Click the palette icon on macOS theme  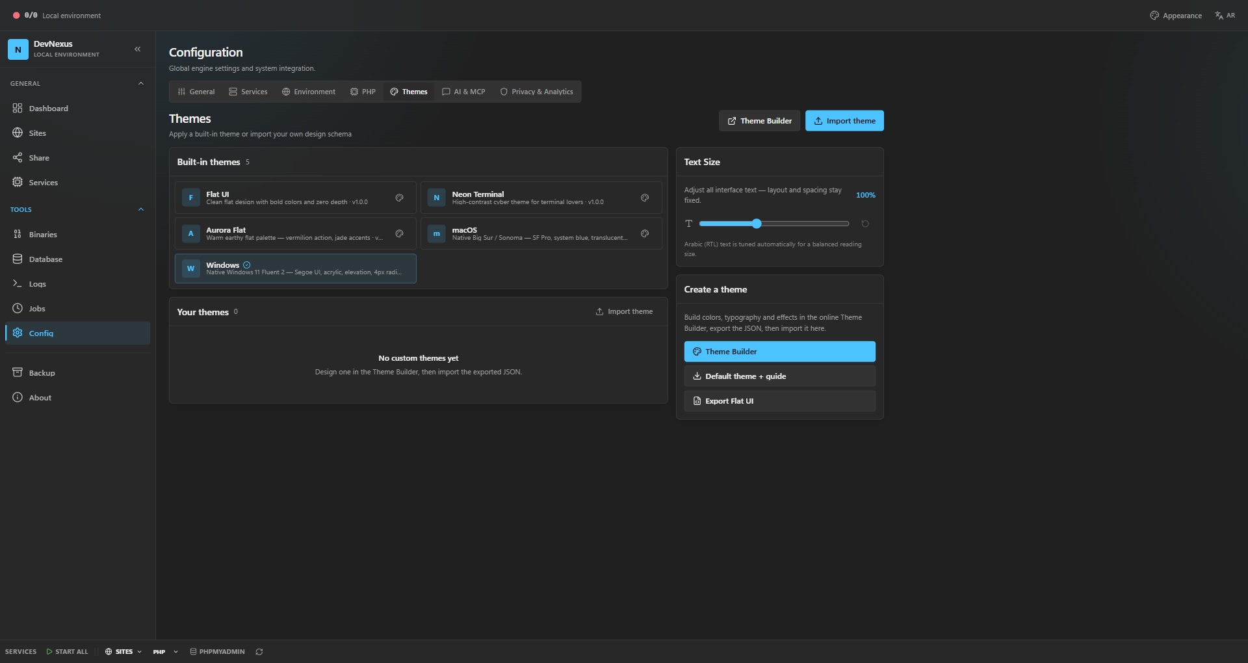[645, 233]
